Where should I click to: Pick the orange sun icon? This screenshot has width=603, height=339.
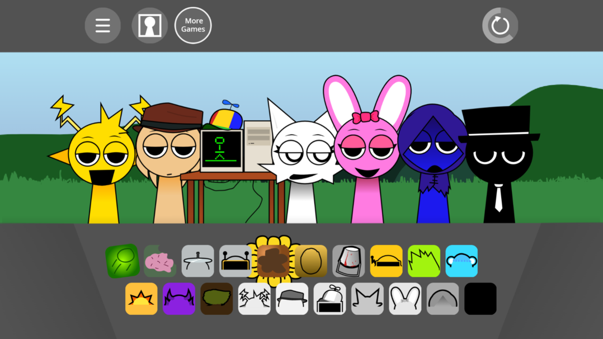pos(141,299)
